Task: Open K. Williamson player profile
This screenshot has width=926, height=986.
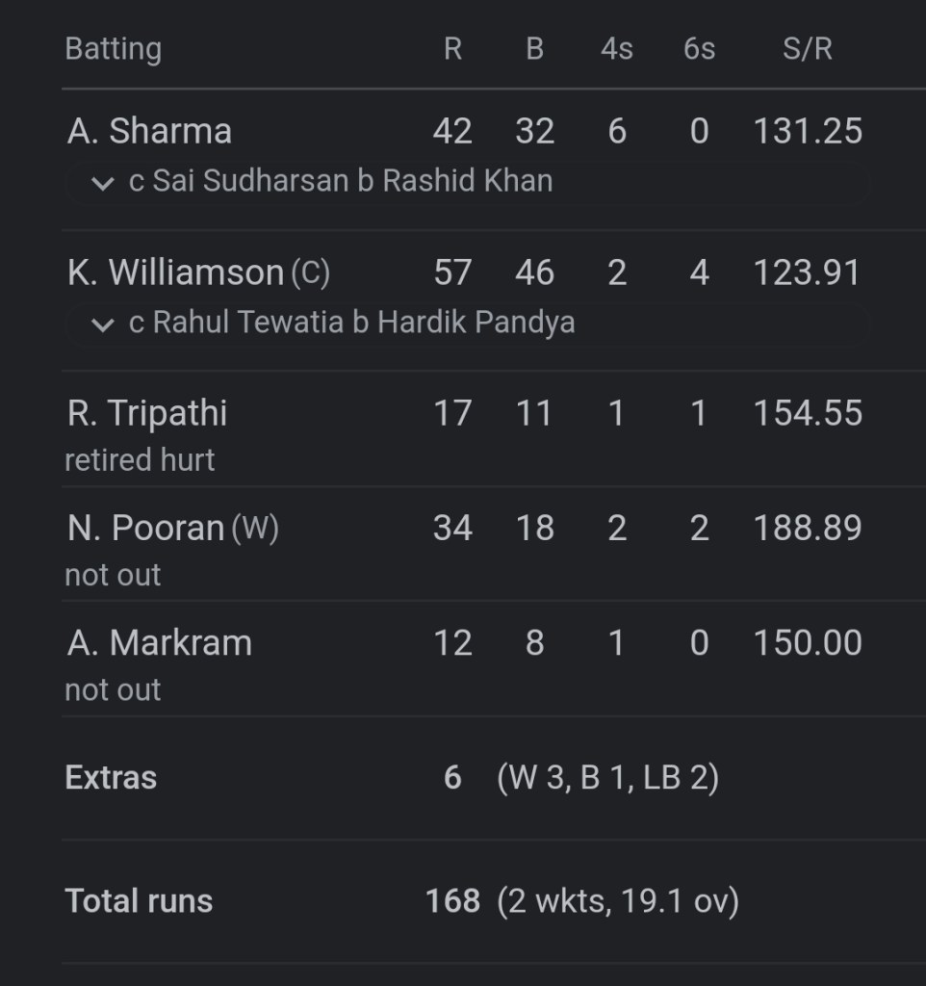Action: coord(175,272)
